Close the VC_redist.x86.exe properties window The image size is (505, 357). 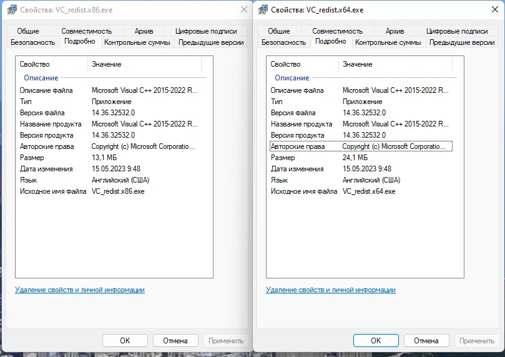243,9
